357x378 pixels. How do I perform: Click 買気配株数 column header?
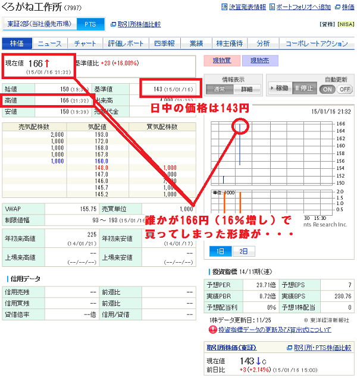[x=162, y=127]
